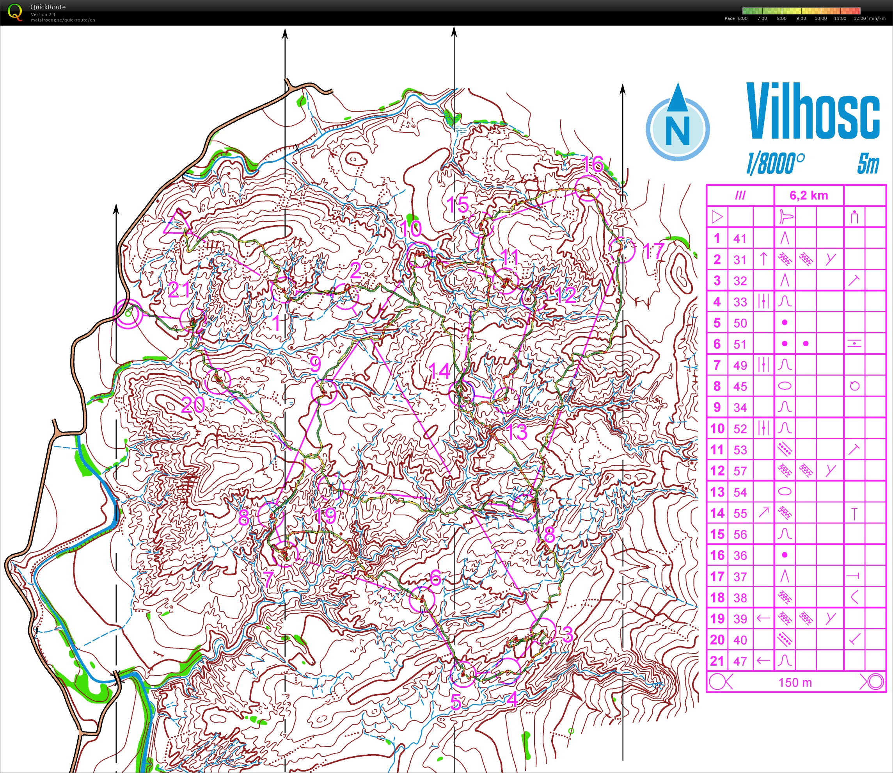Click the control 10 circle on the map

click(x=419, y=255)
